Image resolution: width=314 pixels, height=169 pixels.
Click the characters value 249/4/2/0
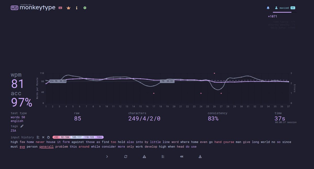point(144,119)
